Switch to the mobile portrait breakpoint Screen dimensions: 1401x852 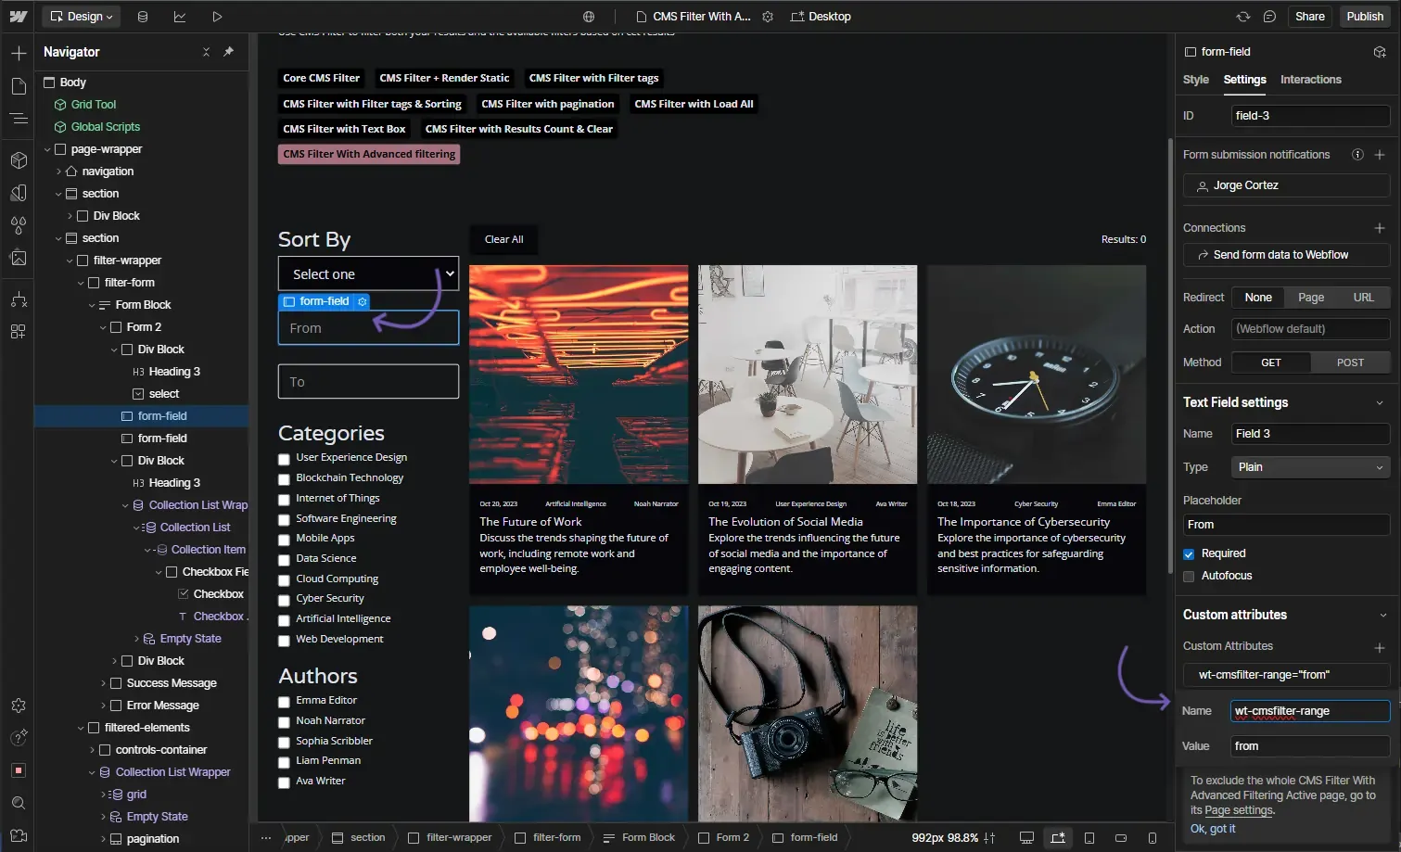tap(1153, 838)
